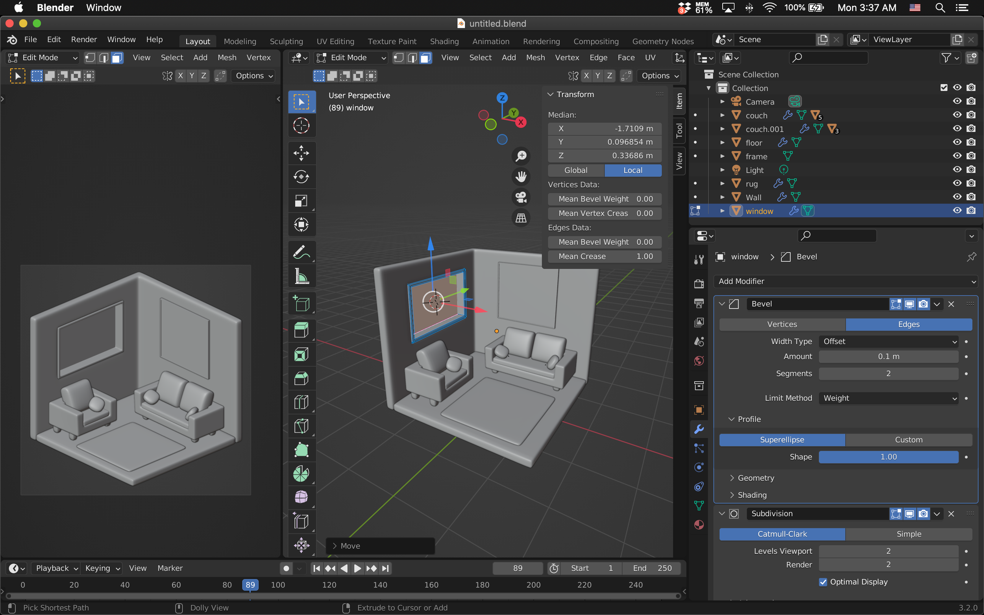Select the Rotate tool

point(301,177)
